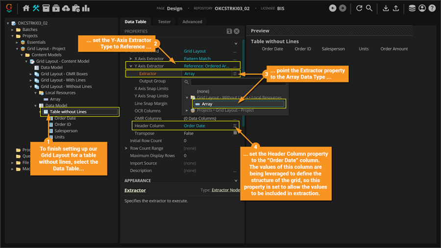Image resolution: width=441 pixels, height=248 pixels.
Task: Open the Design tools icon
Action: pyautogui.click(x=36, y=8)
